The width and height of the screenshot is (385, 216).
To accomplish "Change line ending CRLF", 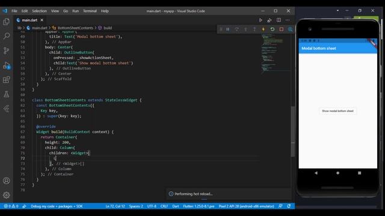I will point(164,206).
